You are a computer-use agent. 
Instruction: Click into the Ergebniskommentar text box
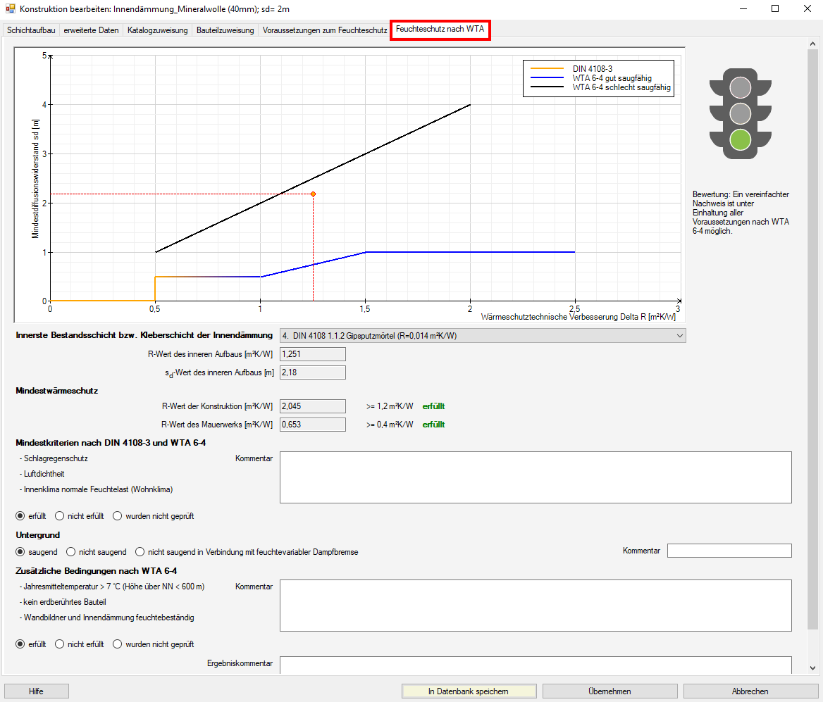536,665
